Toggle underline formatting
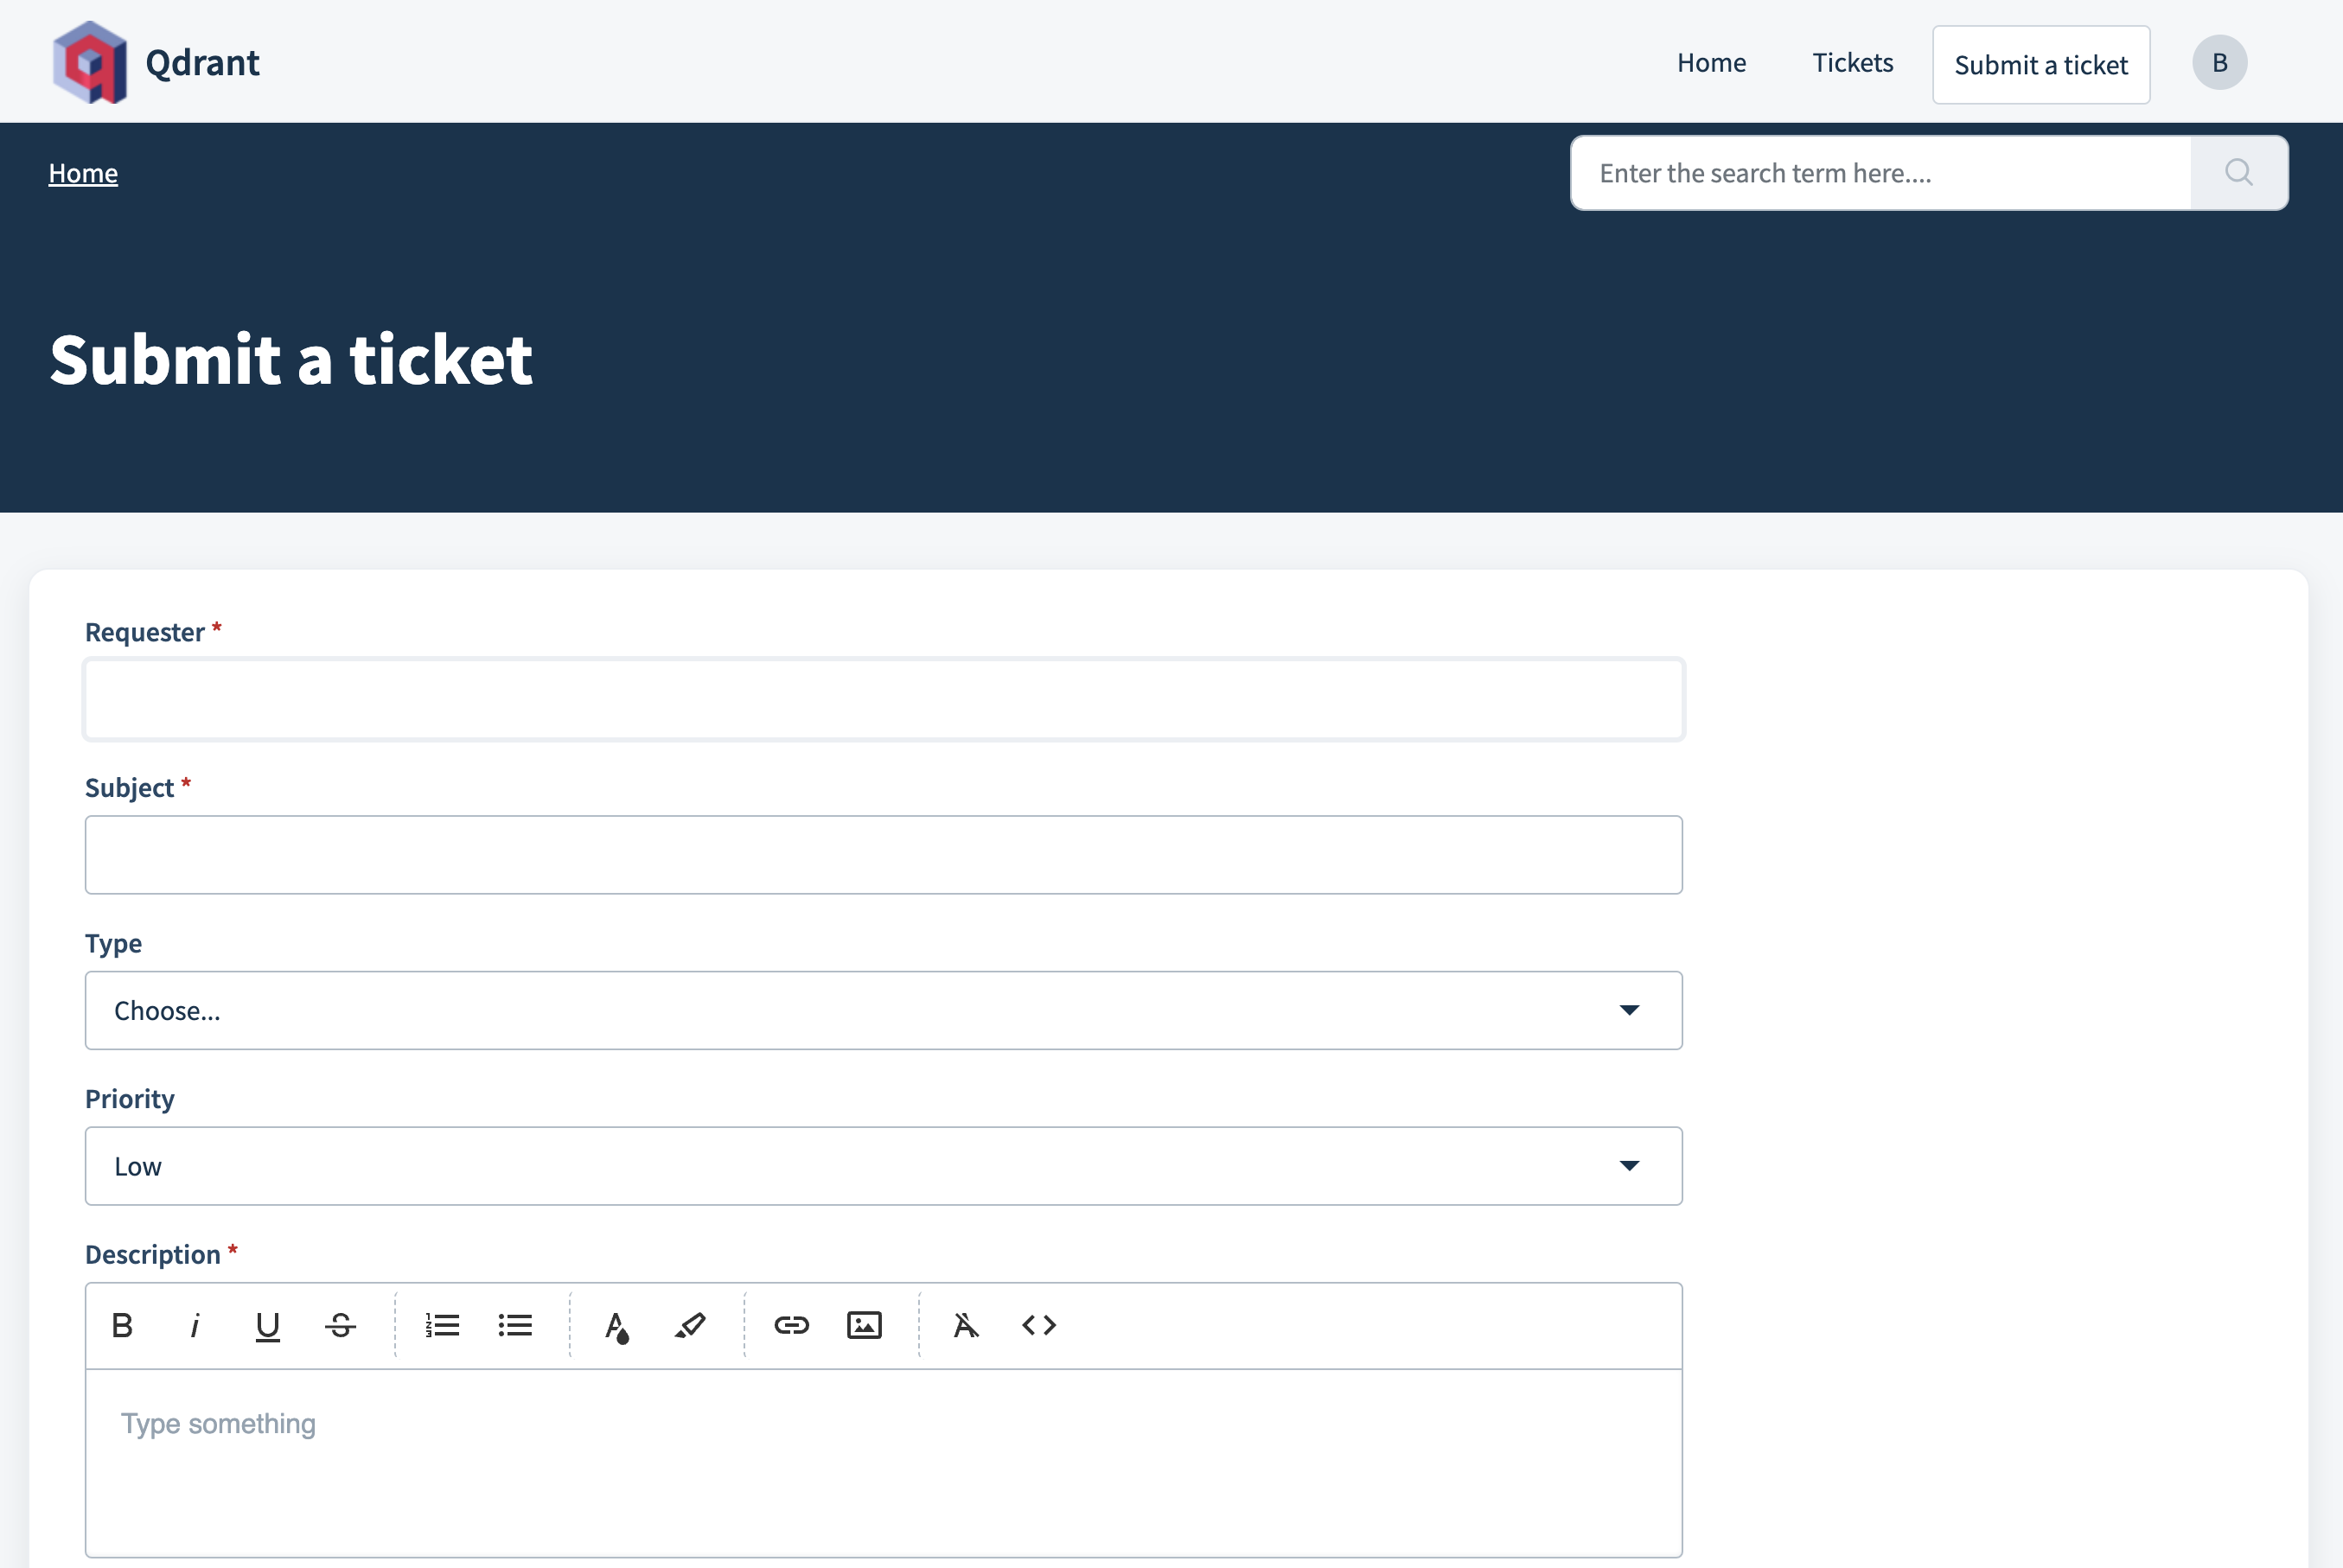The height and width of the screenshot is (1568, 2343). (267, 1325)
